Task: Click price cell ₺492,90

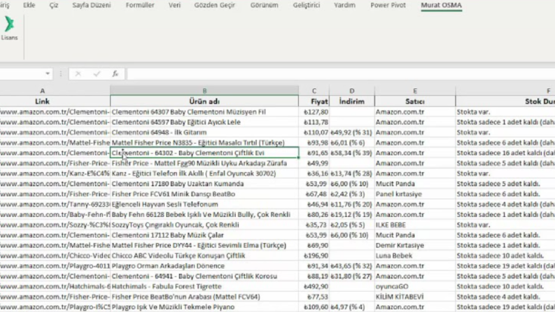Action: click(x=314, y=286)
